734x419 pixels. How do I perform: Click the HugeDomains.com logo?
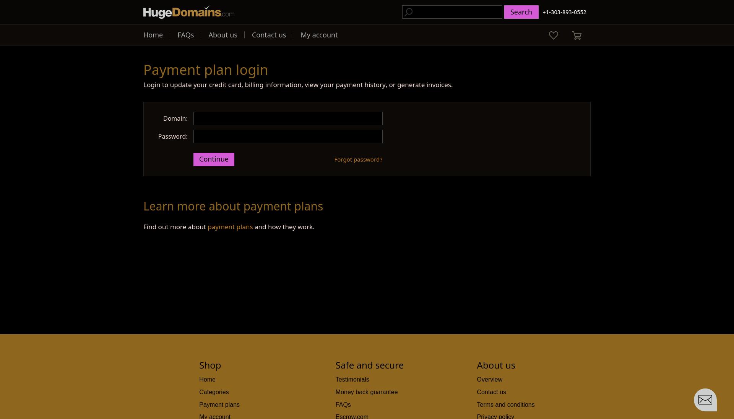pos(189,12)
